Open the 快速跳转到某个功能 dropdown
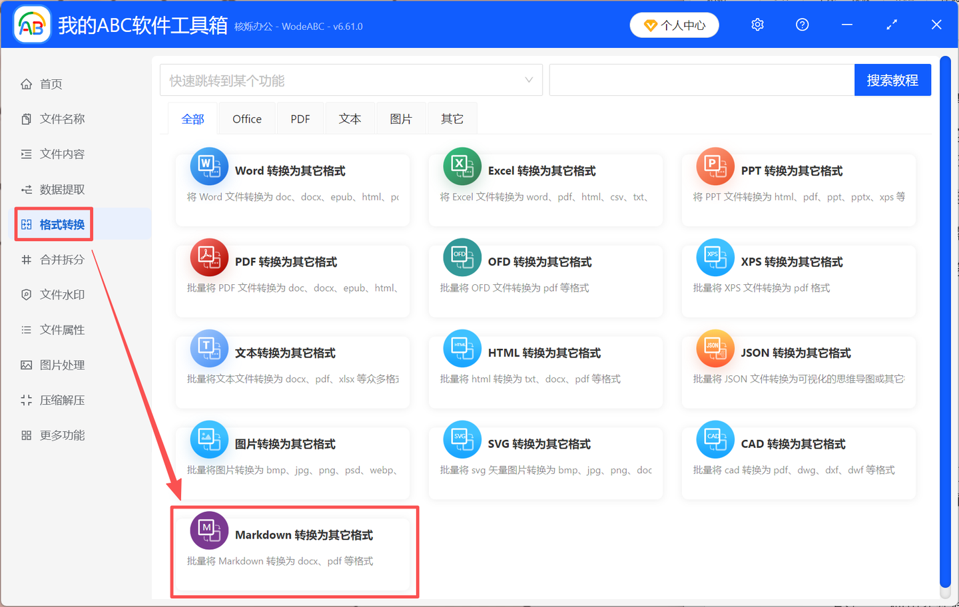Image resolution: width=959 pixels, height=607 pixels. tap(351, 79)
